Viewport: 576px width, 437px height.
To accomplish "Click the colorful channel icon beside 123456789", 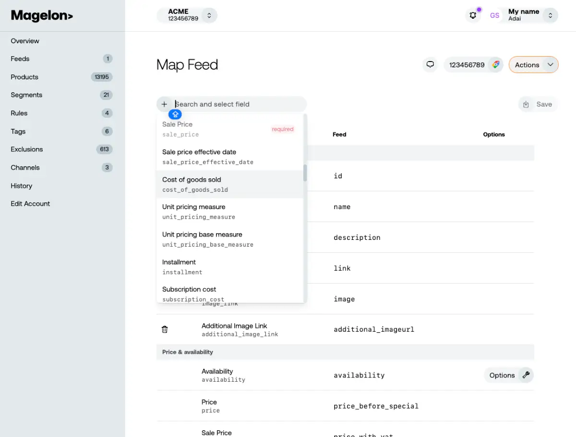I will pyautogui.click(x=495, y=64).
